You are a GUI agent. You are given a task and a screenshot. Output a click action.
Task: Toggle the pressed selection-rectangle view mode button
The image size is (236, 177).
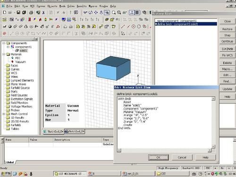coord(107,12)
